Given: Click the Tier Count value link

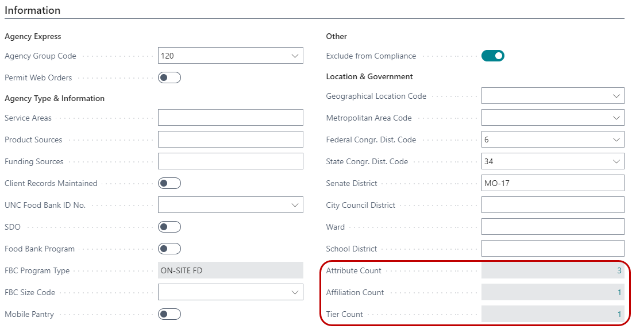Looking at the screenshot, I should click(619, 314).
